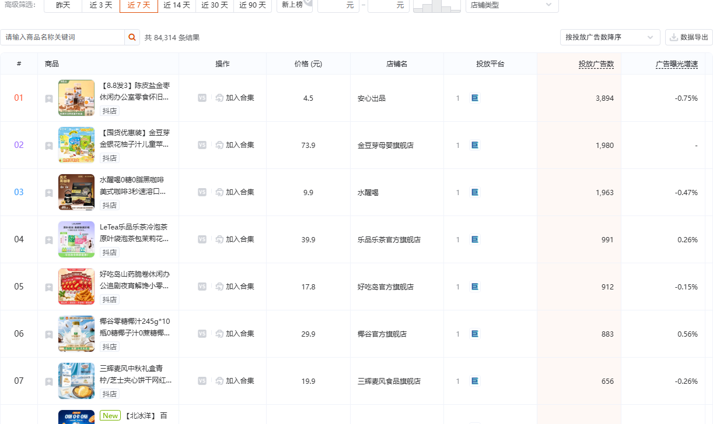Image resolution: width=713 pixels, height=424 pixels.
Task: Select the 昨天 time range
Action: pos(63,5)
